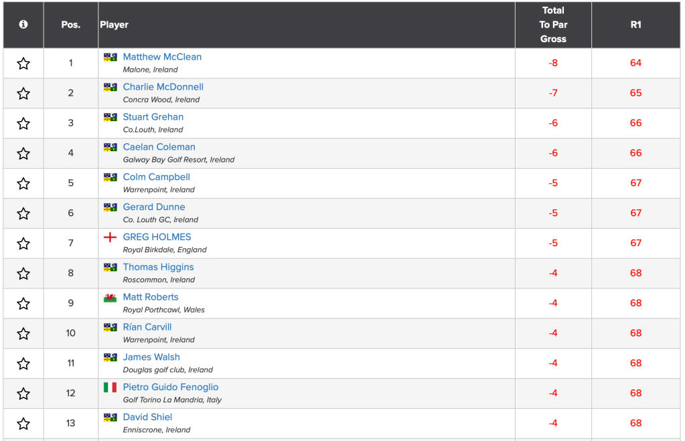
Task: Toggle favorite star for Matthew McClean
Action: pyautogui.click(x=23, y=64)
